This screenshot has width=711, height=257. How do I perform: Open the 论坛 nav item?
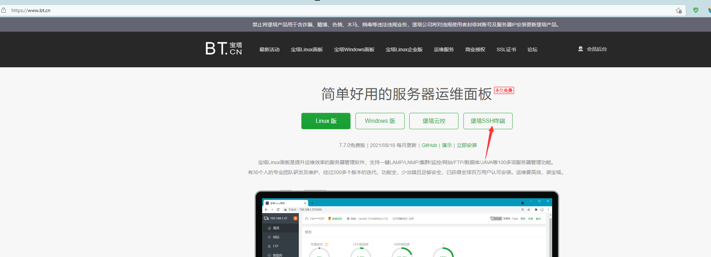coord(532,49)
